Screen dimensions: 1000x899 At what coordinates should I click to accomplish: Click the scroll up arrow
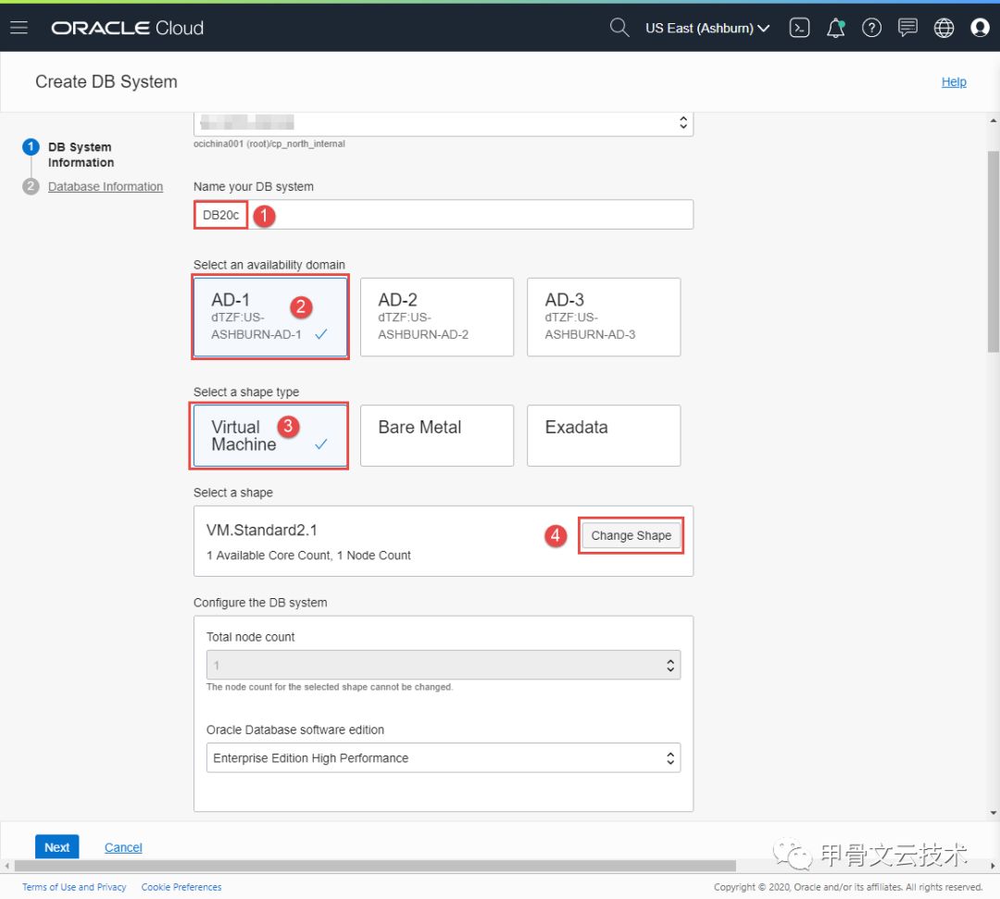[993, 119]
